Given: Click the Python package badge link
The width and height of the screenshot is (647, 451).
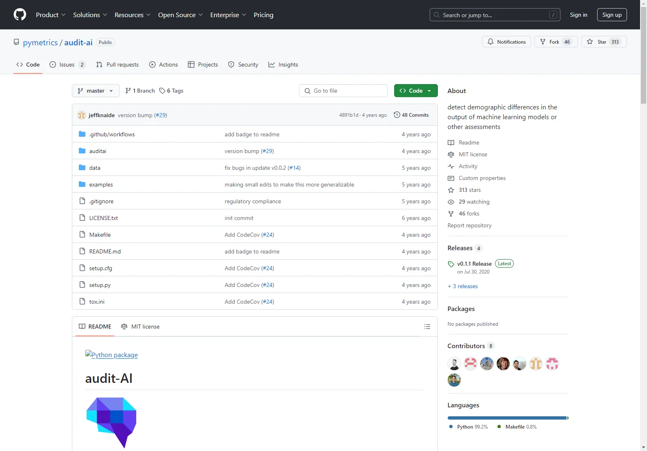Looking at the screenshot, I should (112, 355).
